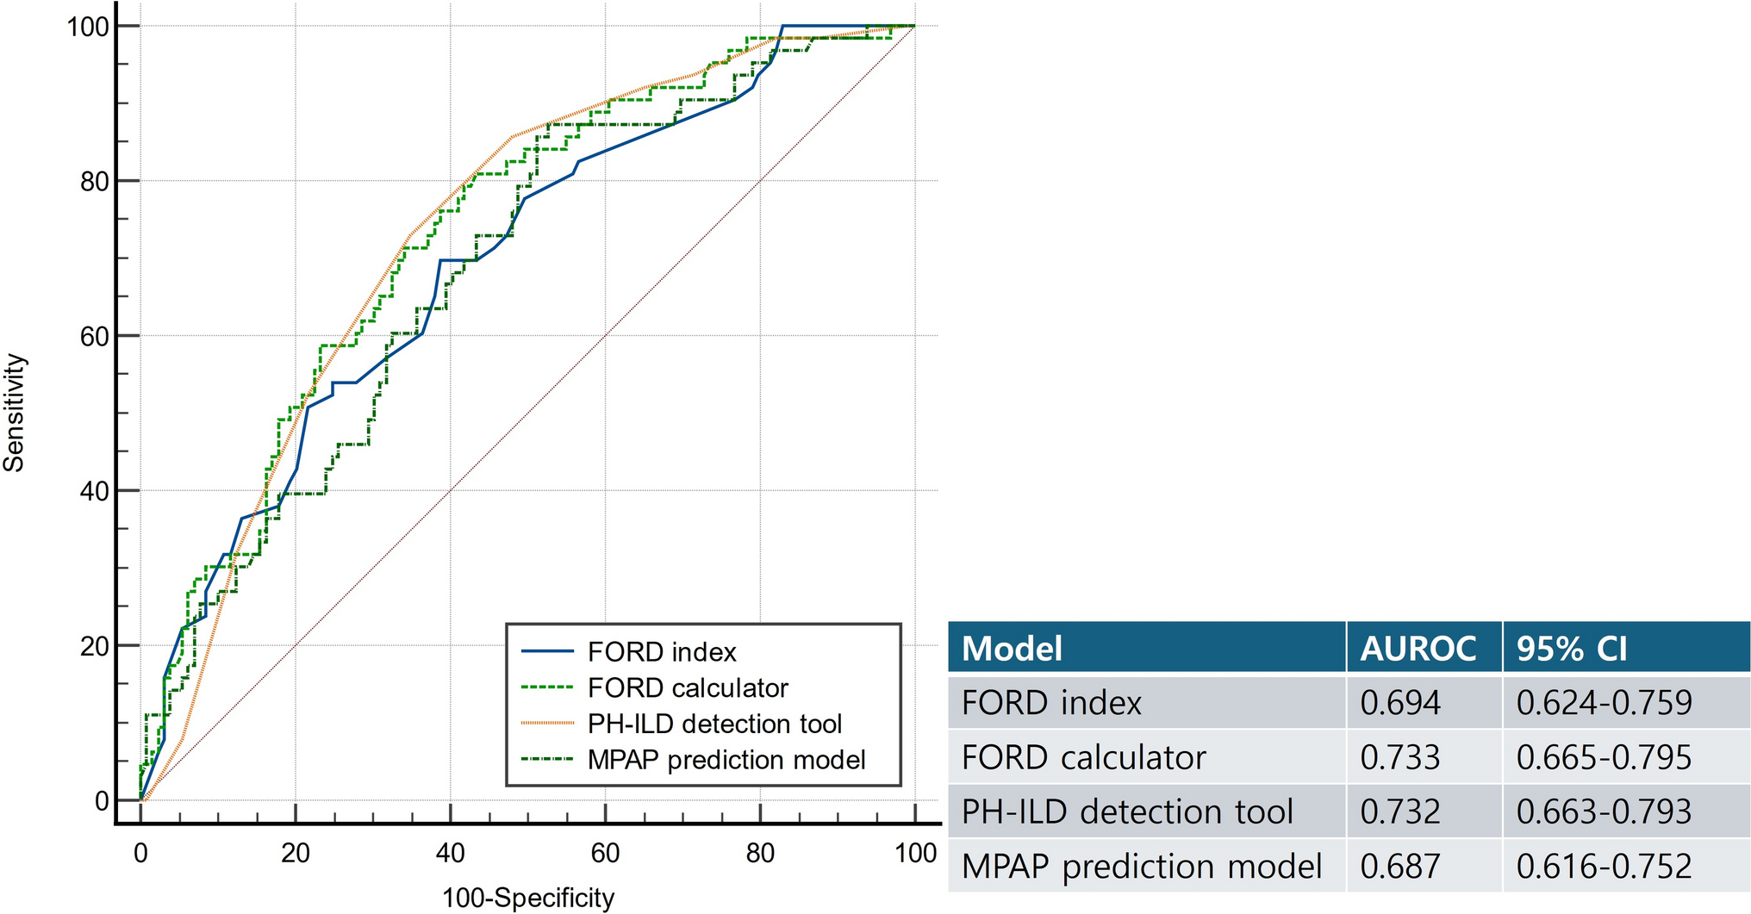
Task: Click the FORD calculator dashed legend line
Action: (x=547, y=687)
